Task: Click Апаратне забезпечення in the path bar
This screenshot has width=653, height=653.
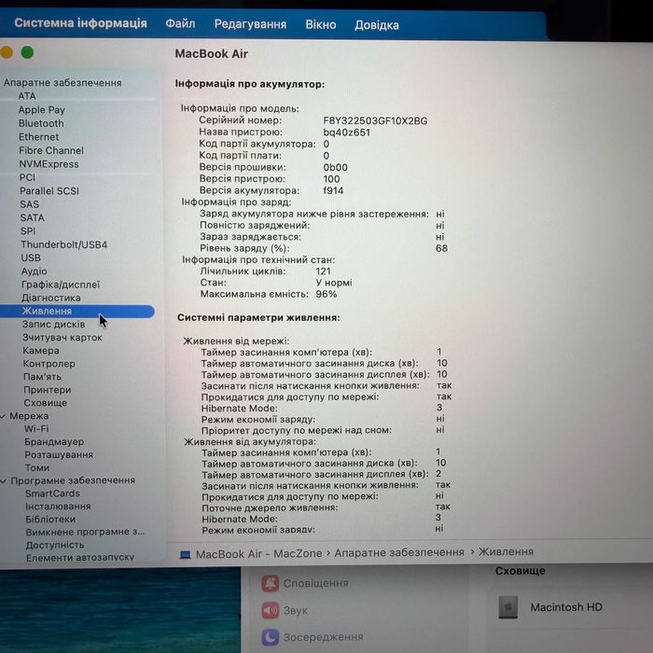Action: (x=399, y=552)
